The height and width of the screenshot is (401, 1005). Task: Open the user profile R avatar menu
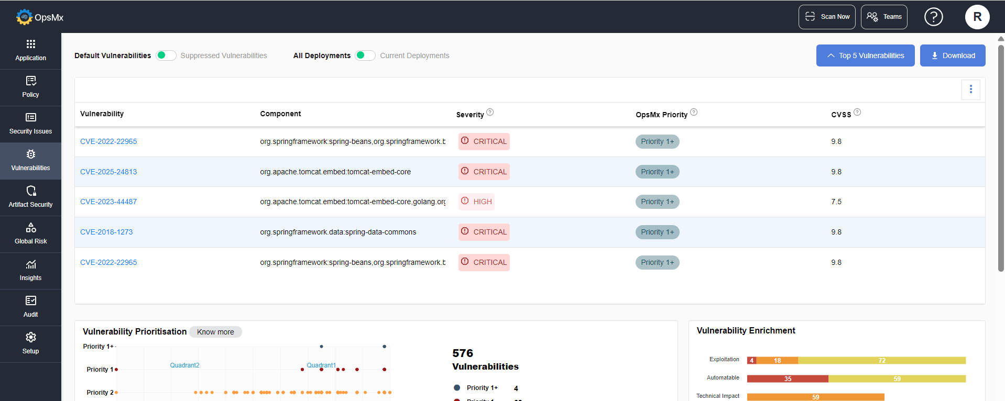[977, 17]
